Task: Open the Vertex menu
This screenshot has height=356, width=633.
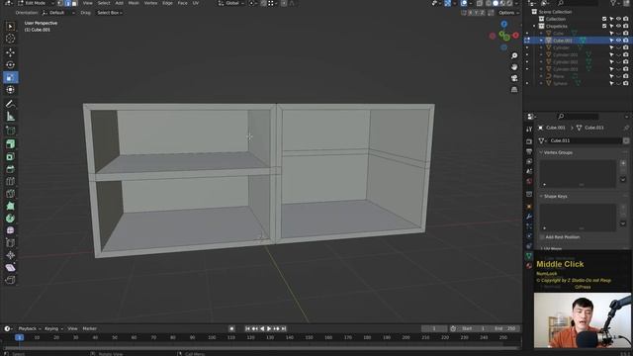Action: tap(150, 3)
